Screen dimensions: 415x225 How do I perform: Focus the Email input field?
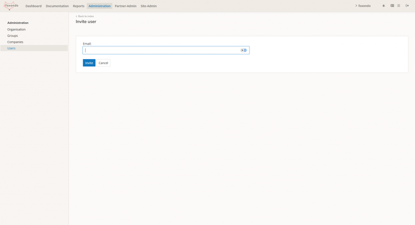(x=166, y=50)
